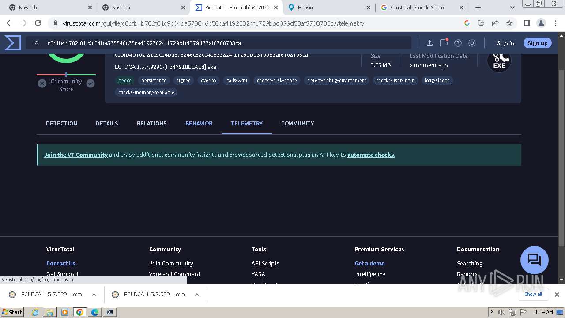
Task: Open the Join the VT Community link
Action: pos(76,155)
